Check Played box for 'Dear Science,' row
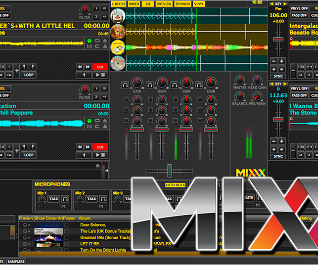Image resolution: width=318 pixels, height=265 pixels. click(x=66, y=225)
